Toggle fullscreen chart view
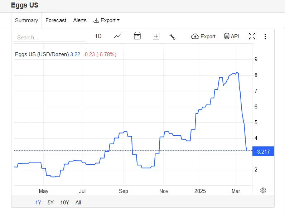 pos(252,36)
